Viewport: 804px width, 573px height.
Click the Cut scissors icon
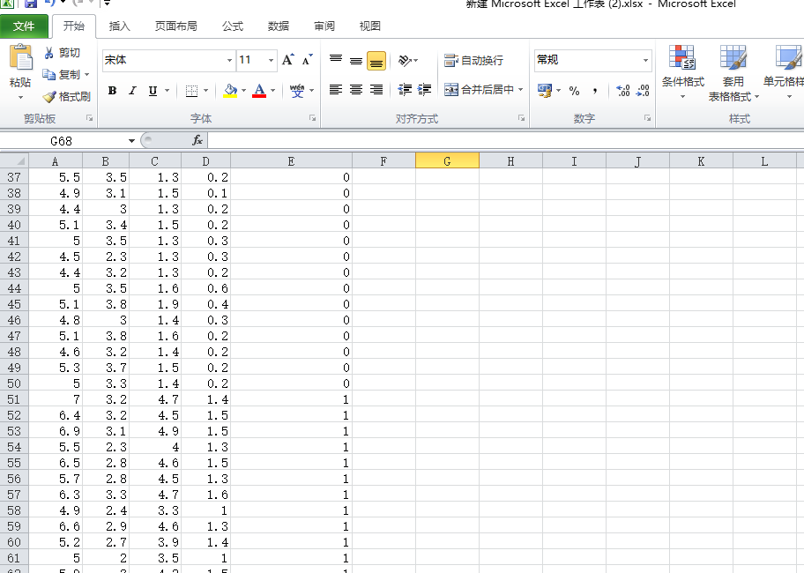[x=49, y=53]
